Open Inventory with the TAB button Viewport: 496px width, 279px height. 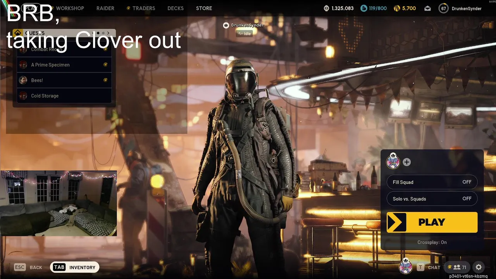click(75, 267)
